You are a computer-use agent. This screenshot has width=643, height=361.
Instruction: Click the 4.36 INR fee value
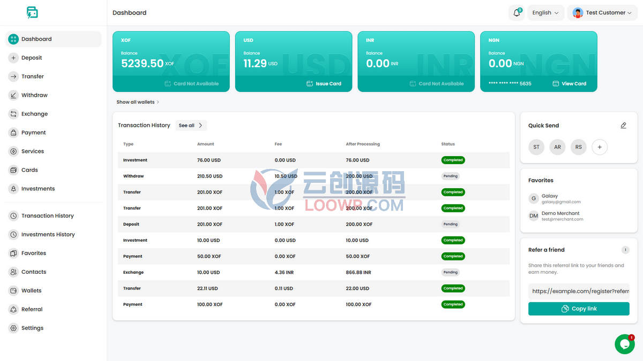click(x=284, y=272)
